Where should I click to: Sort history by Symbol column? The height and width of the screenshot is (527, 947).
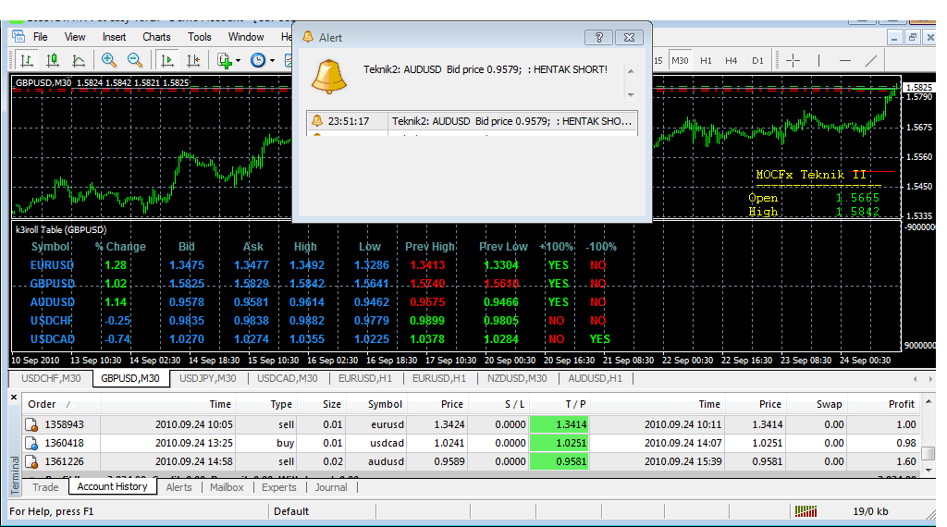[x=375, y=404]
